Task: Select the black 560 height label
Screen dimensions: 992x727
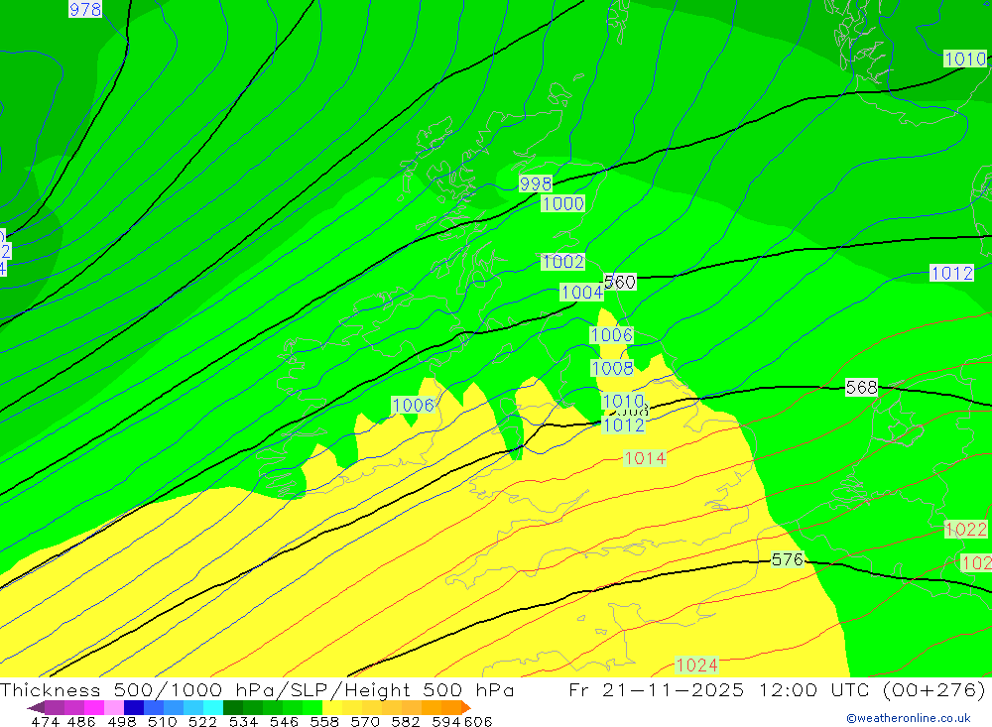Action: (x=620, y=283)
